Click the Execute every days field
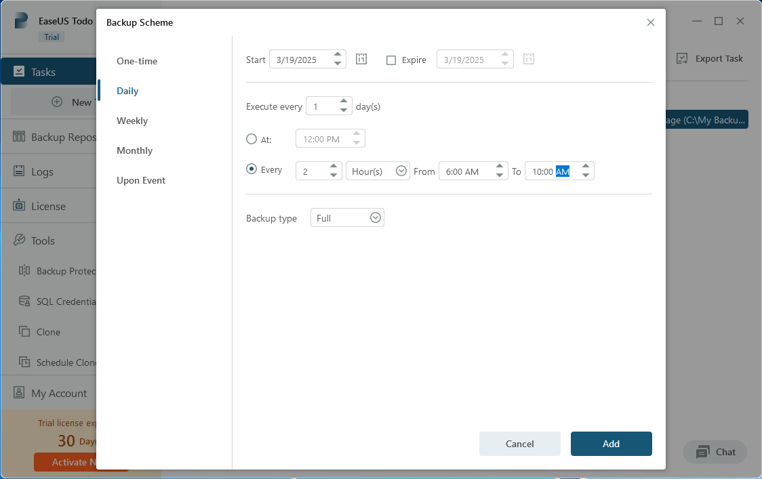 329,106
